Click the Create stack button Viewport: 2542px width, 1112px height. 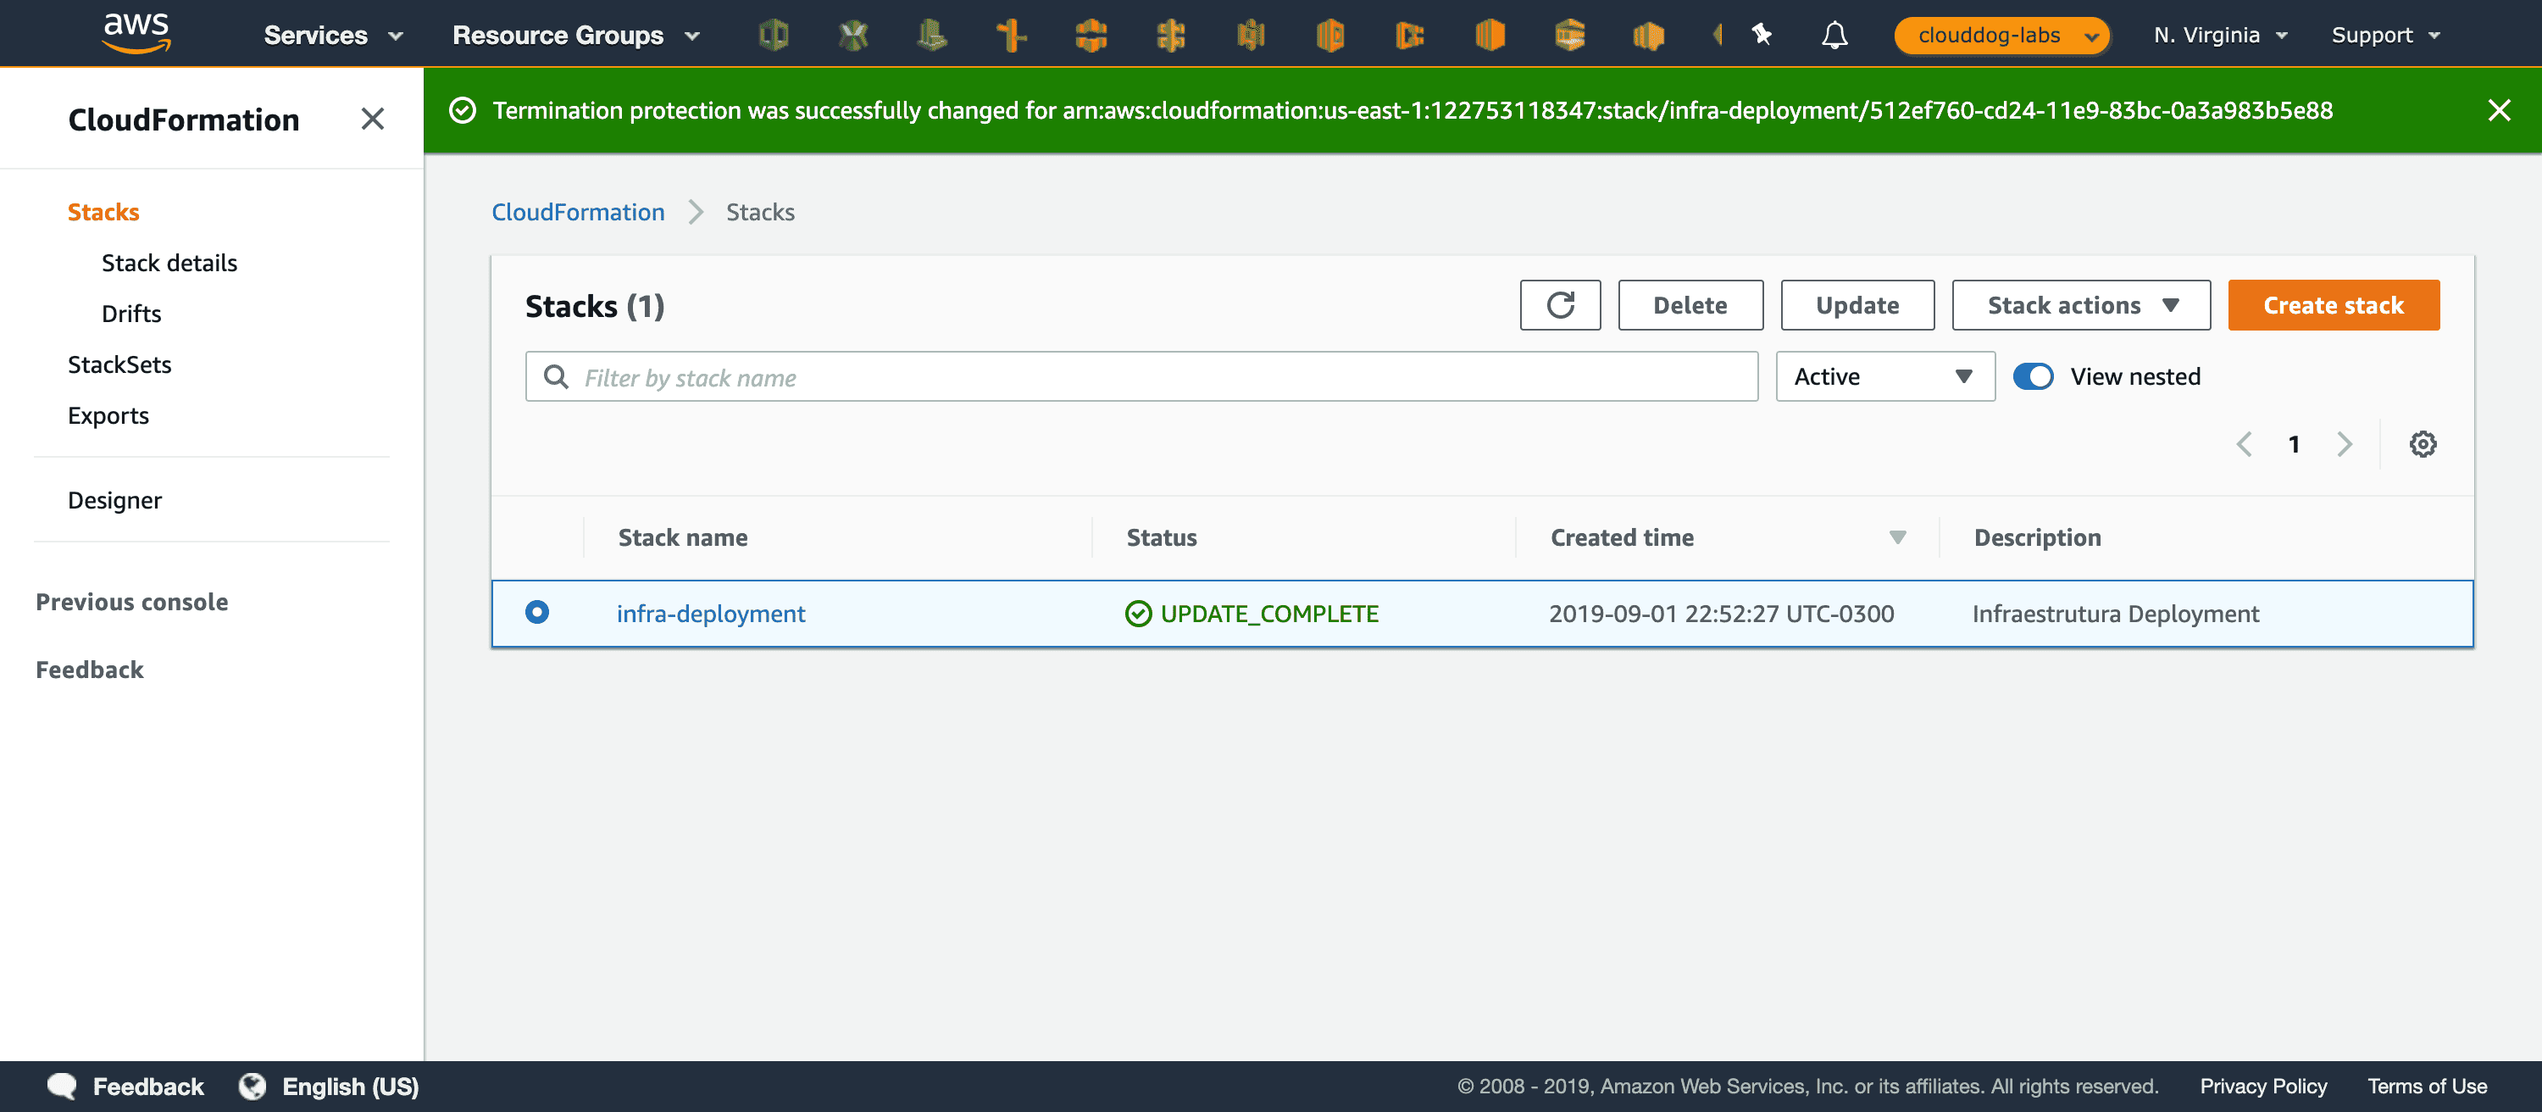[2333, 305]
